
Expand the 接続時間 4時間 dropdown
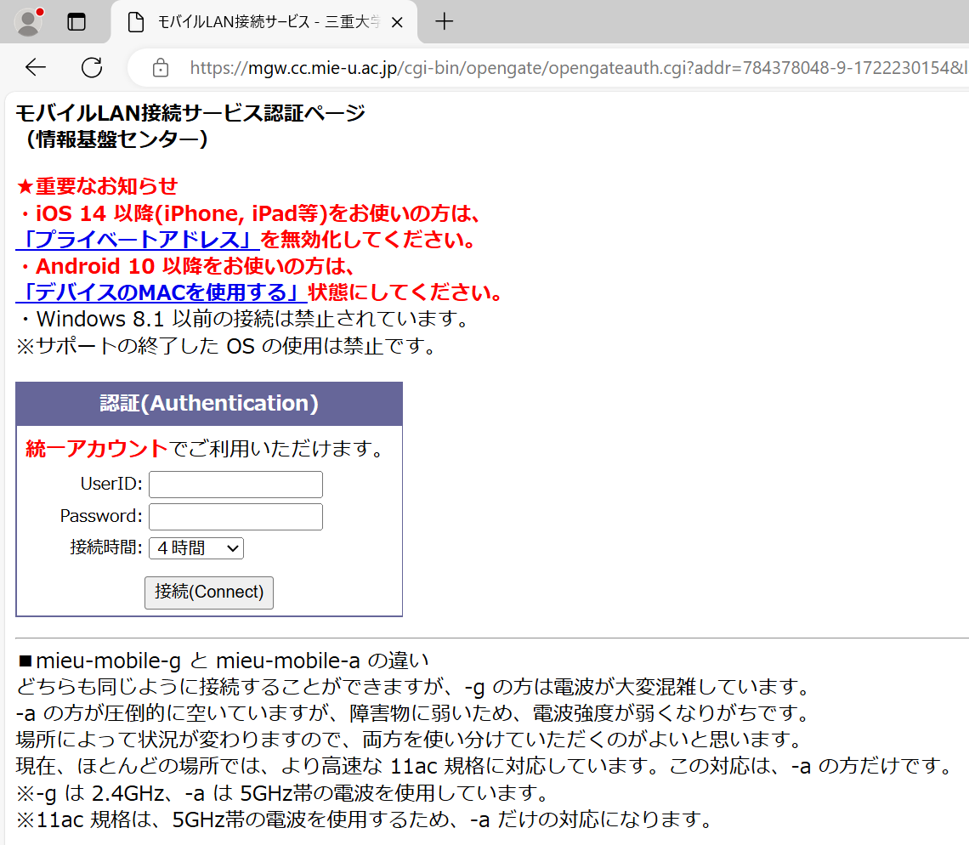tap(195, 547)
